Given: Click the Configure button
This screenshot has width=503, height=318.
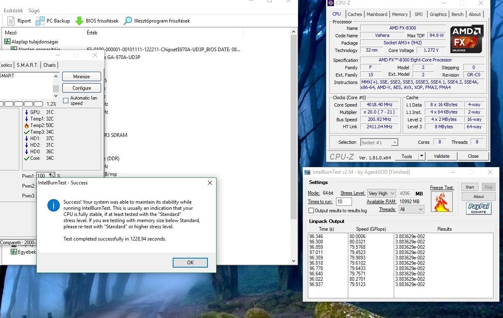Looking at the screenshot, I should point(81,88).
